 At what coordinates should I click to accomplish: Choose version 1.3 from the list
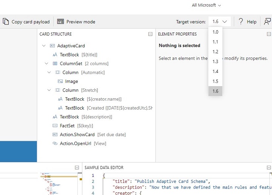(x=215, y=62)
